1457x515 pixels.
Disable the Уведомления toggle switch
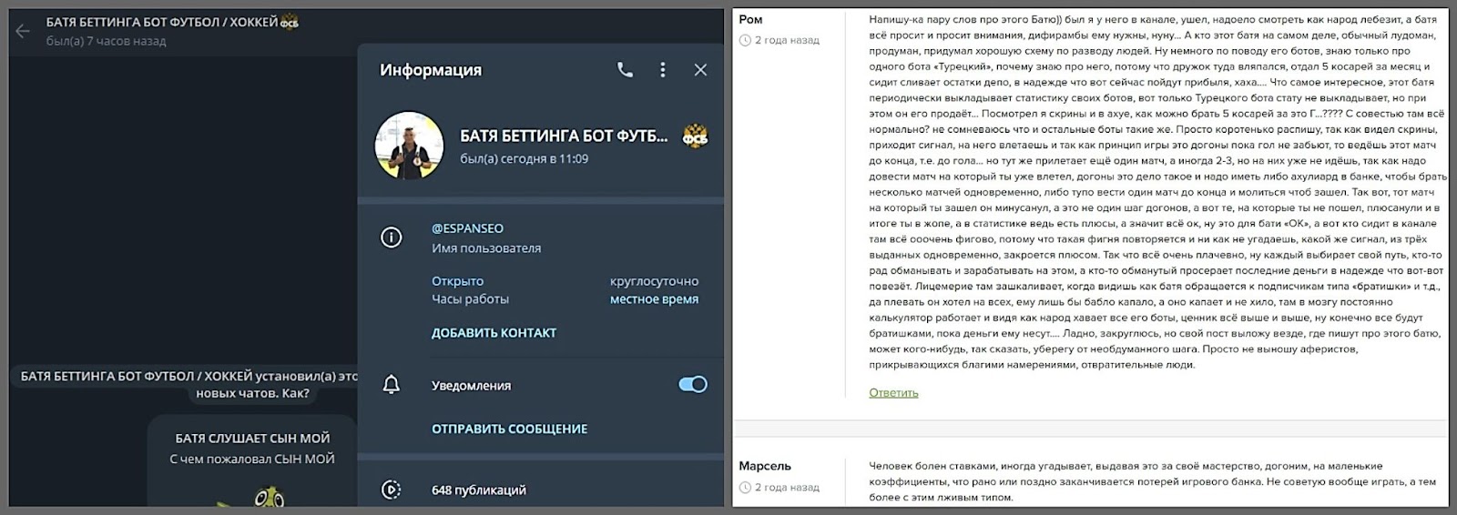coord(693,385)
